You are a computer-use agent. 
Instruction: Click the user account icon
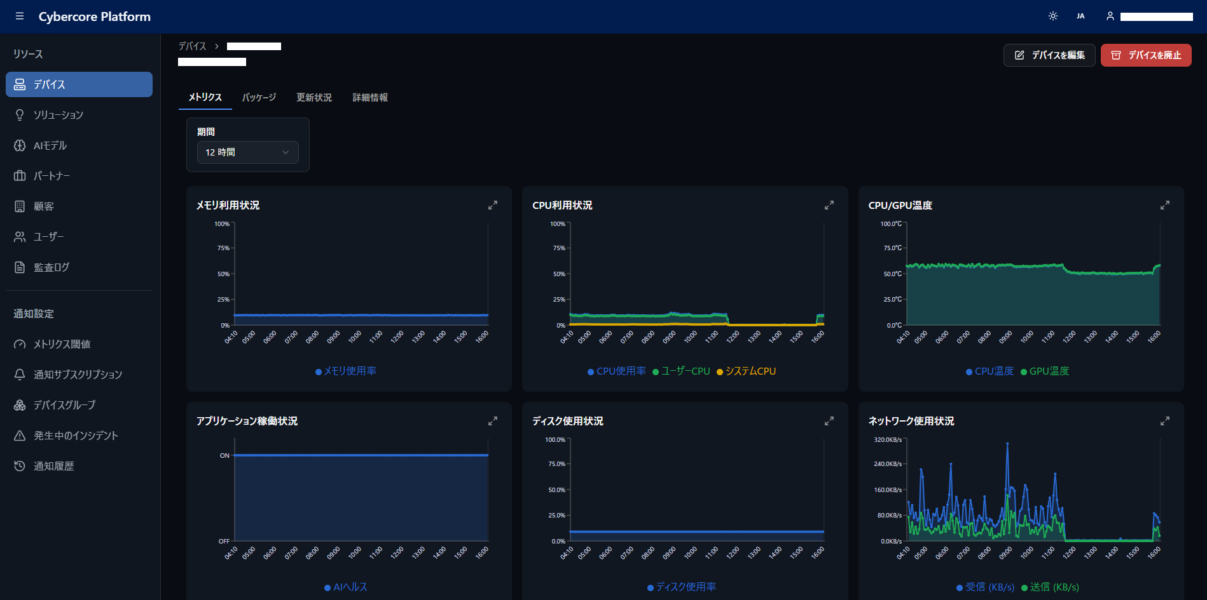pos(1110,17)
